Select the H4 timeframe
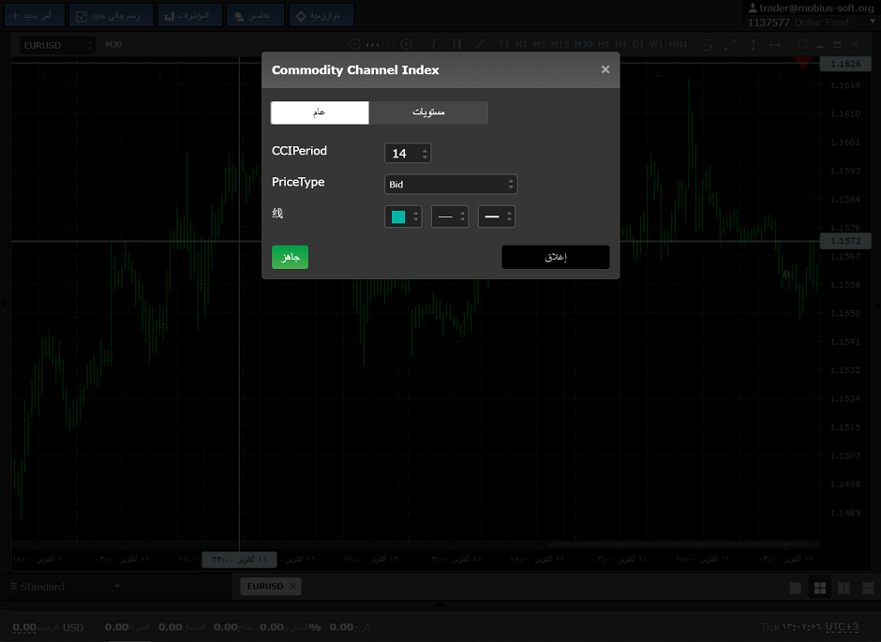 click(x=620, y=44)
